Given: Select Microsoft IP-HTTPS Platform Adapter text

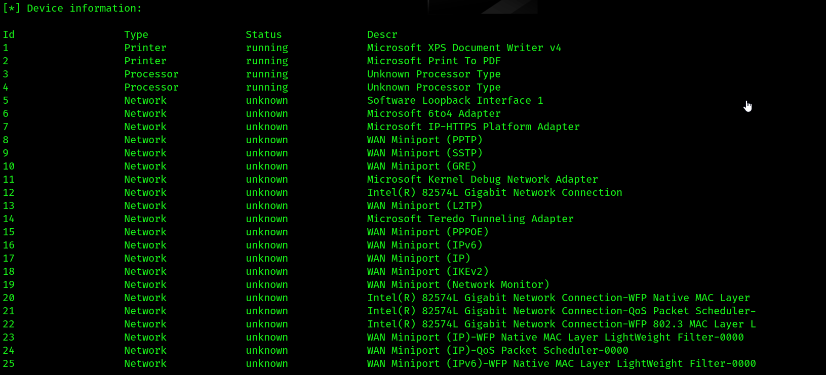Looking at the screenshot, I should point(474,127).
